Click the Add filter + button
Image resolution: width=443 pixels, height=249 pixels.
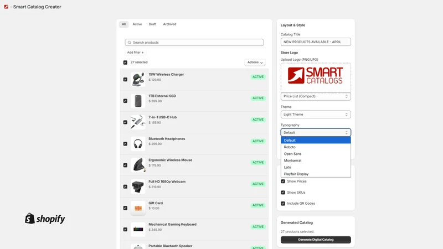135,53
